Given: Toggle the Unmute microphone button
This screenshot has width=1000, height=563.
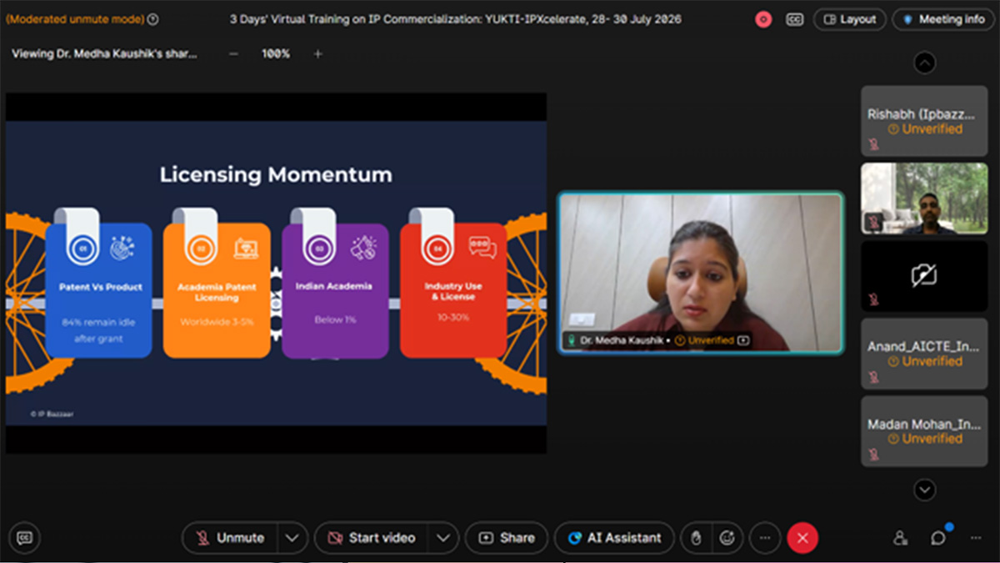Looking at the screenshot, I should tap(230, 538).
